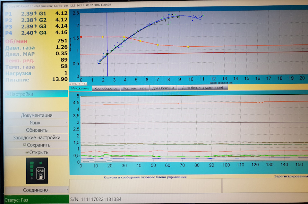Collapse the Настройки section header

pos(36,94)
